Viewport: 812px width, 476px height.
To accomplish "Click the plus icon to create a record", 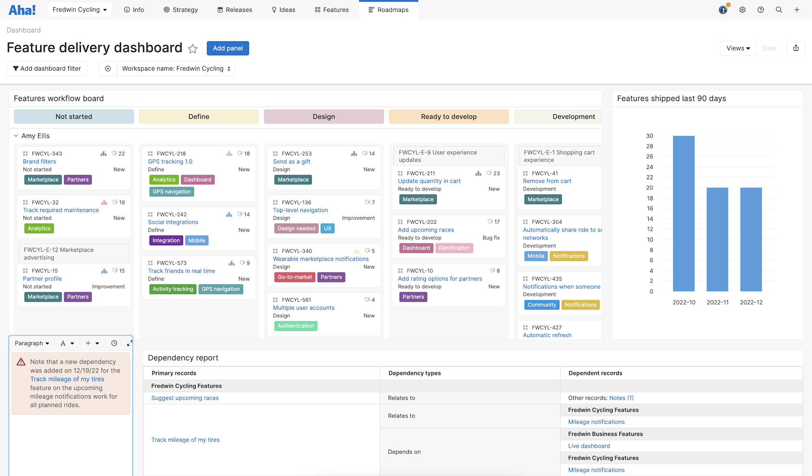I will coord(797,9).
